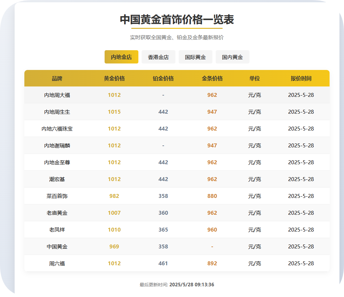This screenshot has height=297, width=344.
Task: Click the 2025-5-28 date in 周六福 row
Action: 301,263
